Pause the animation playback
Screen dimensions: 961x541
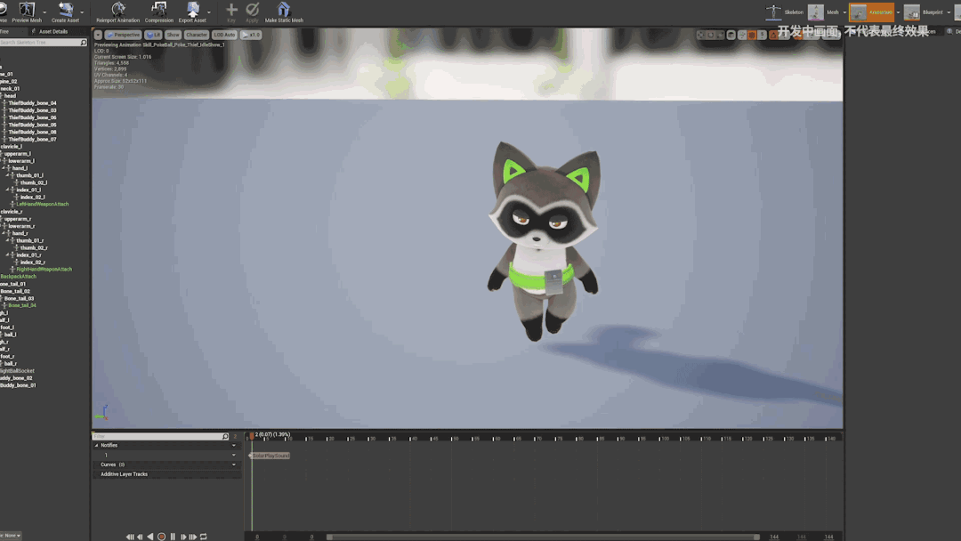pos(173,537)
